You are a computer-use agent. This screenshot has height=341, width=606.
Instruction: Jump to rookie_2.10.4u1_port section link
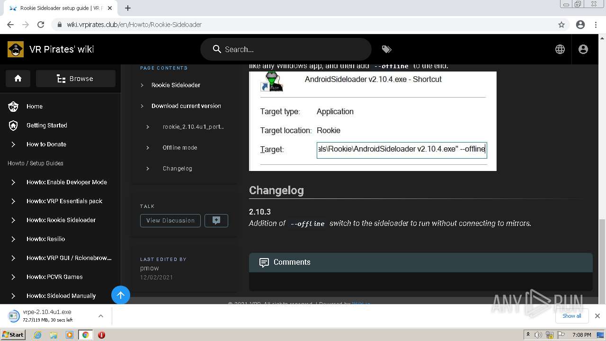tap(193, 127)
